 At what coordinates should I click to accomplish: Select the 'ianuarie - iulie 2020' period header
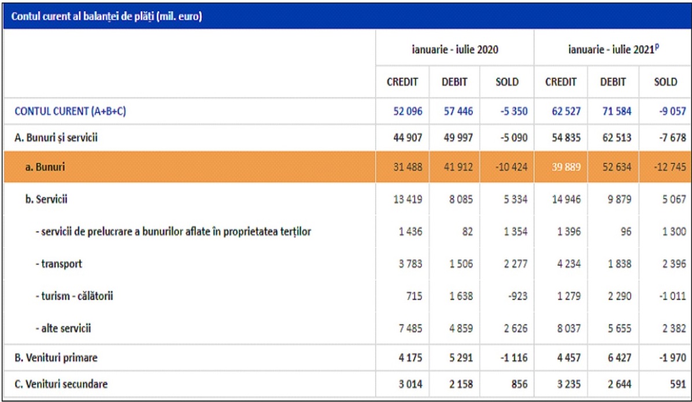pyautogui.click(x=454, y=50)
